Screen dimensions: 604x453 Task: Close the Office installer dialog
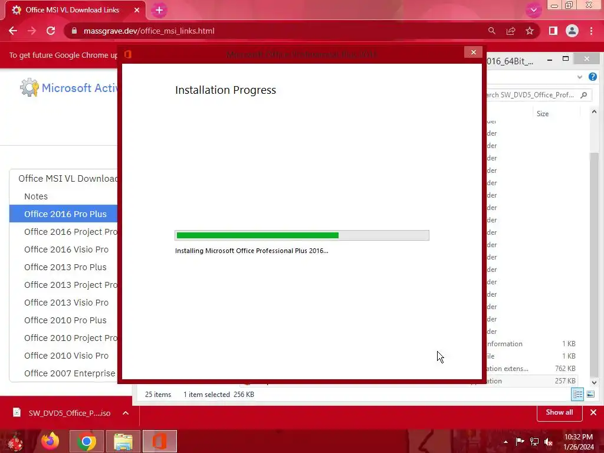coord(474,52)
